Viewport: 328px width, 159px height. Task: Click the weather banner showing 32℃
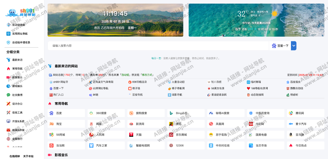pyautogui.click(x=256, y=20)
